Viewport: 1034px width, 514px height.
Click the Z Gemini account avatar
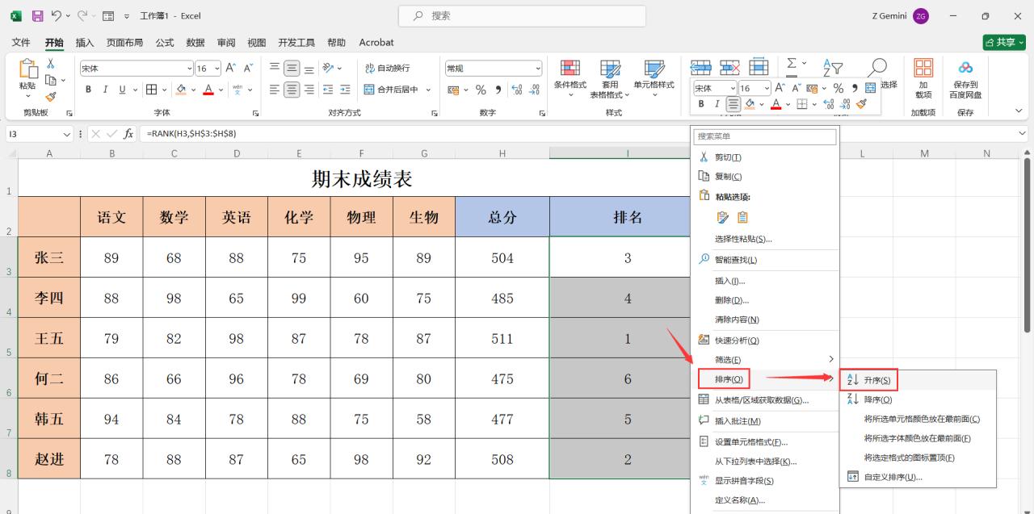(x=921, y=16)
